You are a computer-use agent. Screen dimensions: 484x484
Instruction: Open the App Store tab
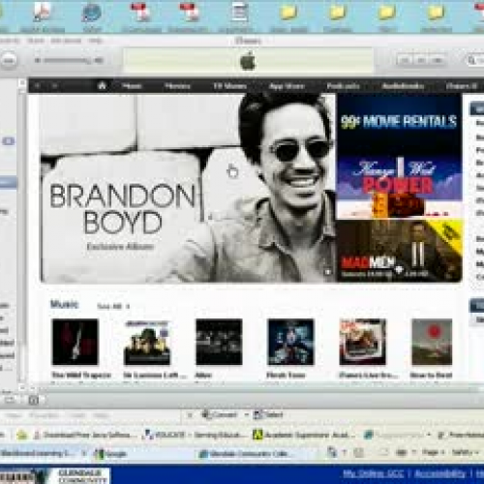tap(287, 86)
